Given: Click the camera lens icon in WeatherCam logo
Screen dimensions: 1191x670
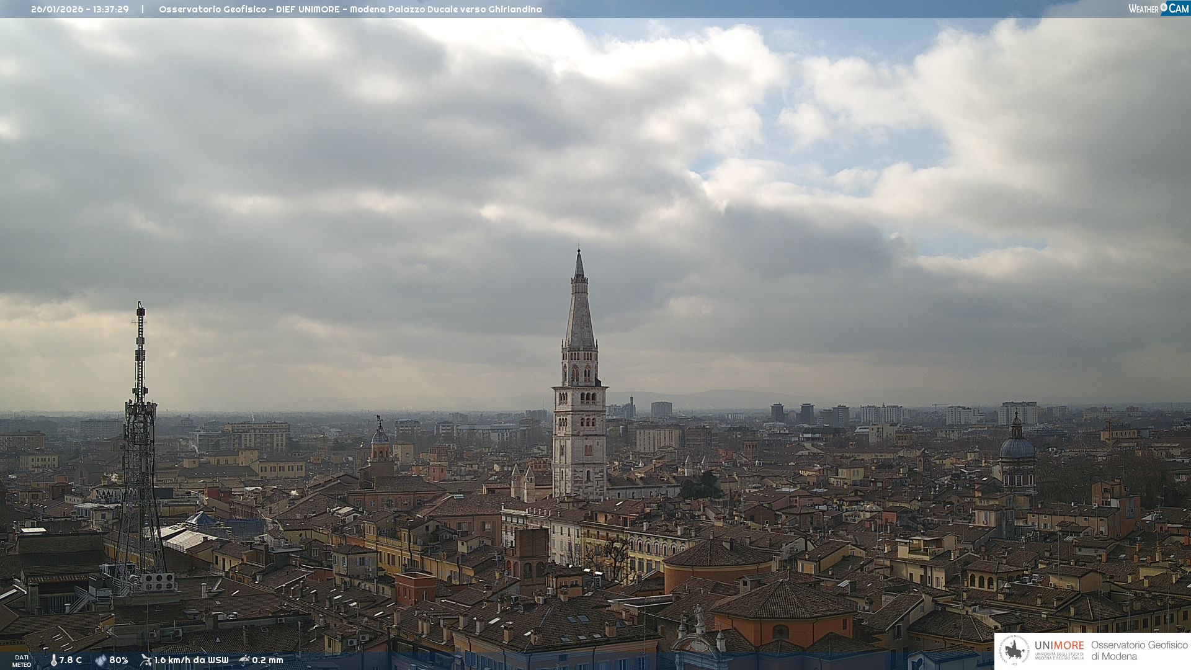Looking at the screenshot, I should click(x=1164, y=7).
